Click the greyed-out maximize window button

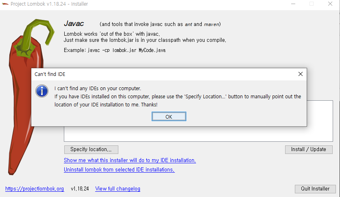tap(312, 4)
